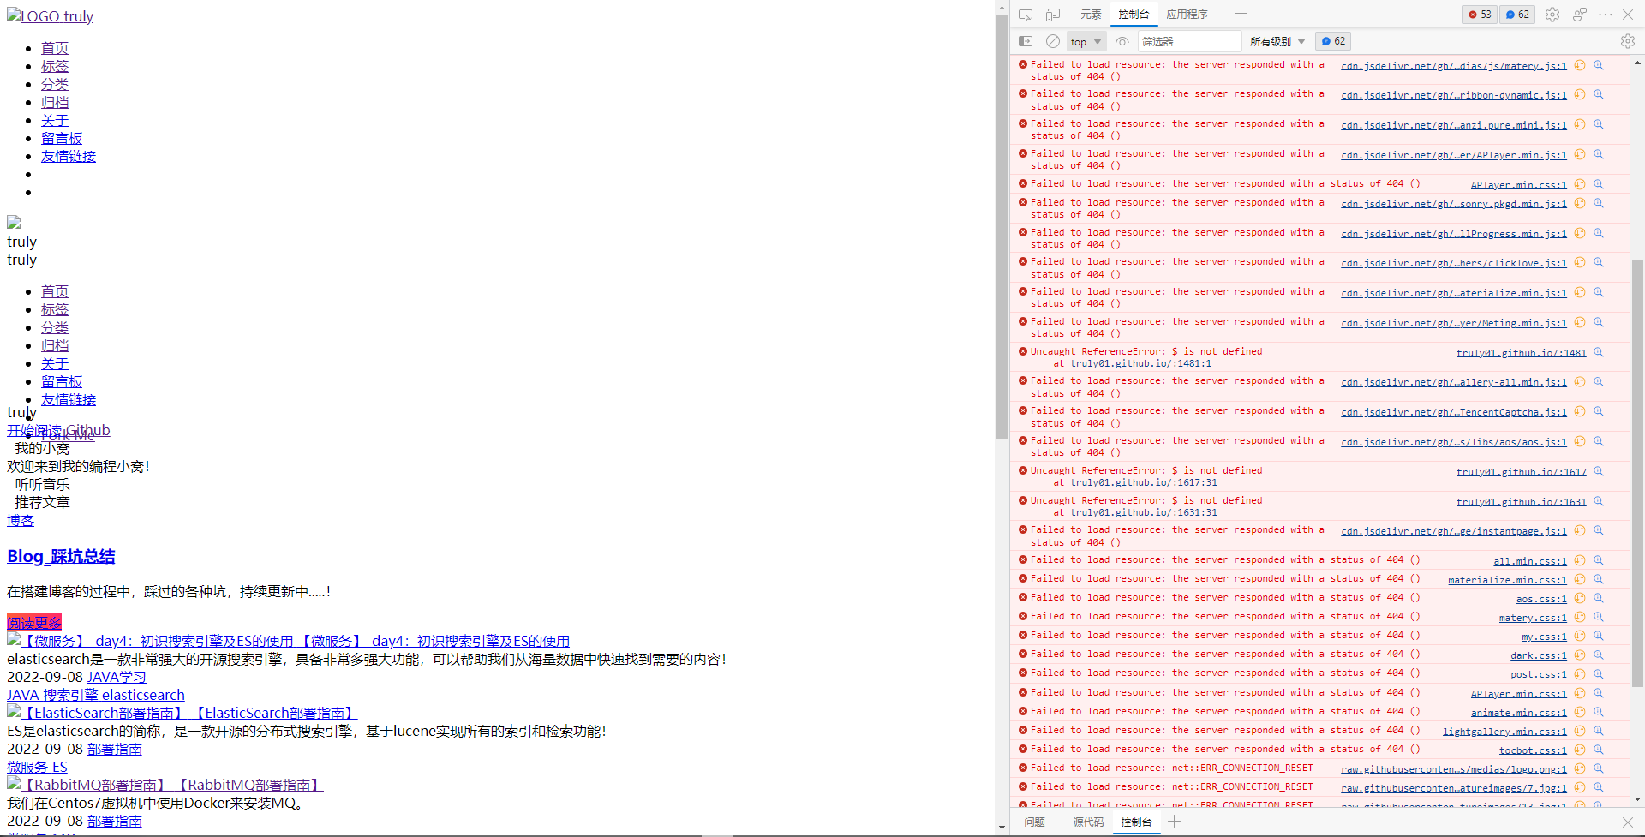Click the 阅读更多 red button
1645x837 pixels.
[34, 623]
